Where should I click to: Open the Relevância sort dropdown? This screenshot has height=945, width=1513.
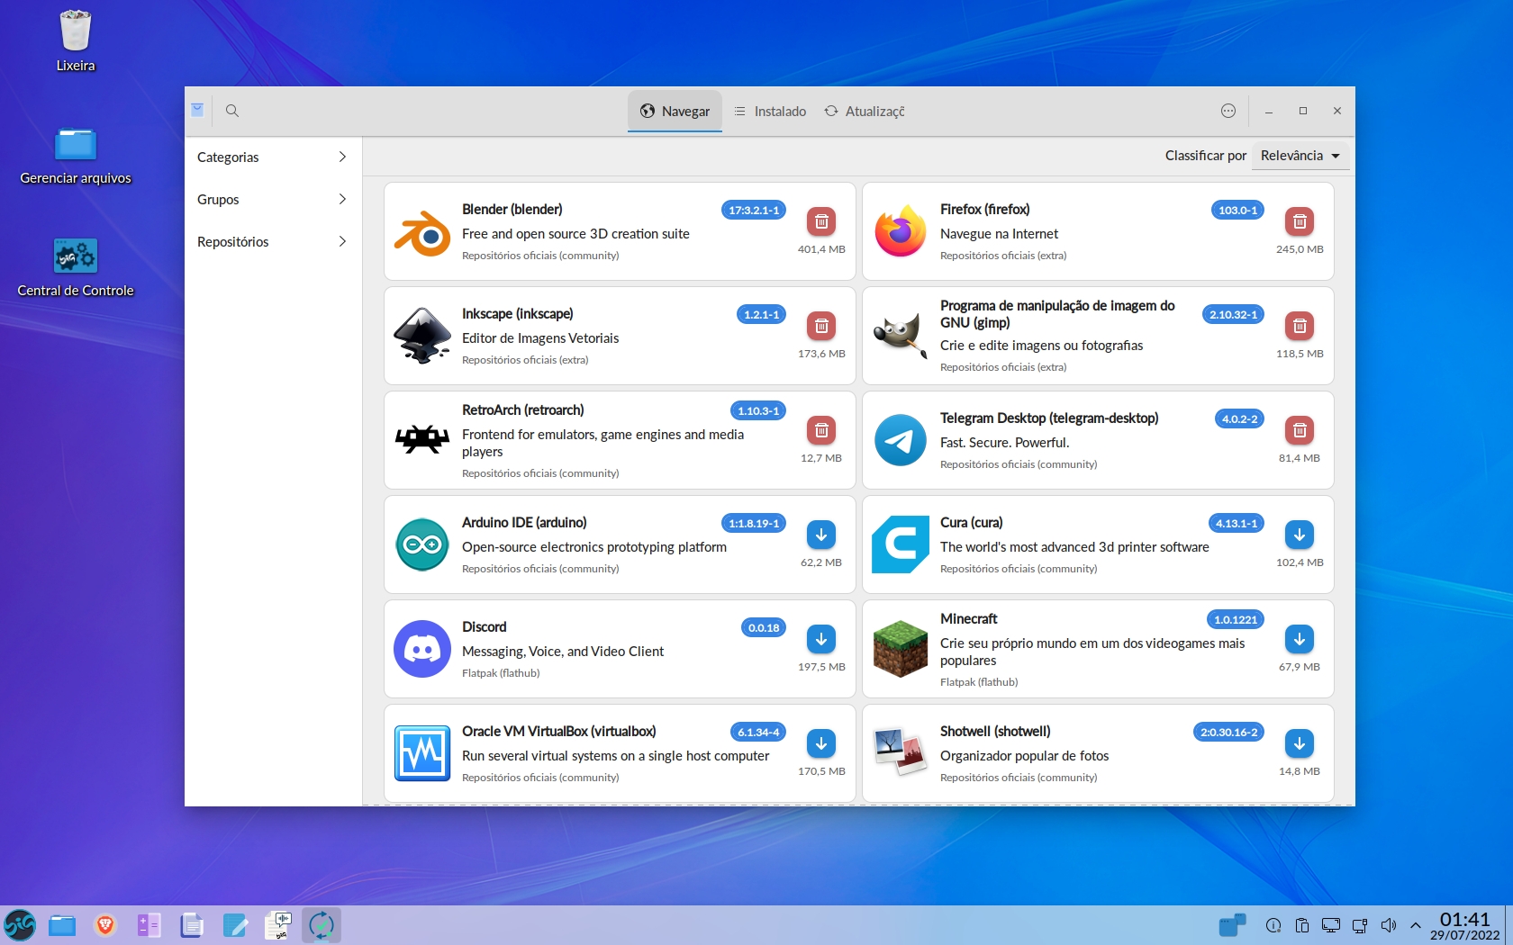pyautogui.click(x=1300, y=156)
